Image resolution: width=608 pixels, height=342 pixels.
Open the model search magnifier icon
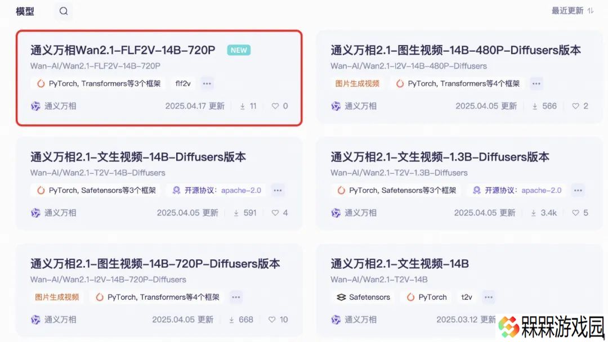tap(64, 11)
